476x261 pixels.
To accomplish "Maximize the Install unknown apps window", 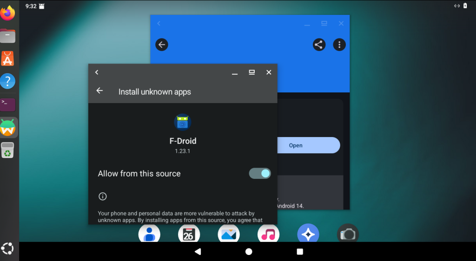I will tap(251, 72).
